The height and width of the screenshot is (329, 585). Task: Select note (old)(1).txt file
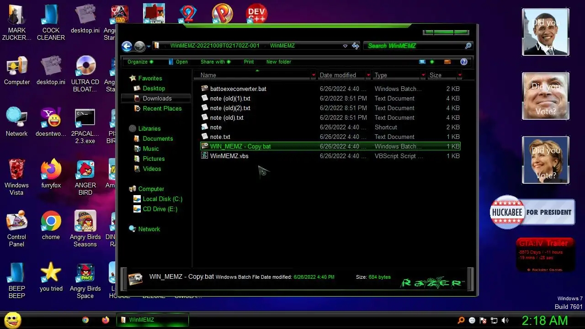[x=330, y=98]
